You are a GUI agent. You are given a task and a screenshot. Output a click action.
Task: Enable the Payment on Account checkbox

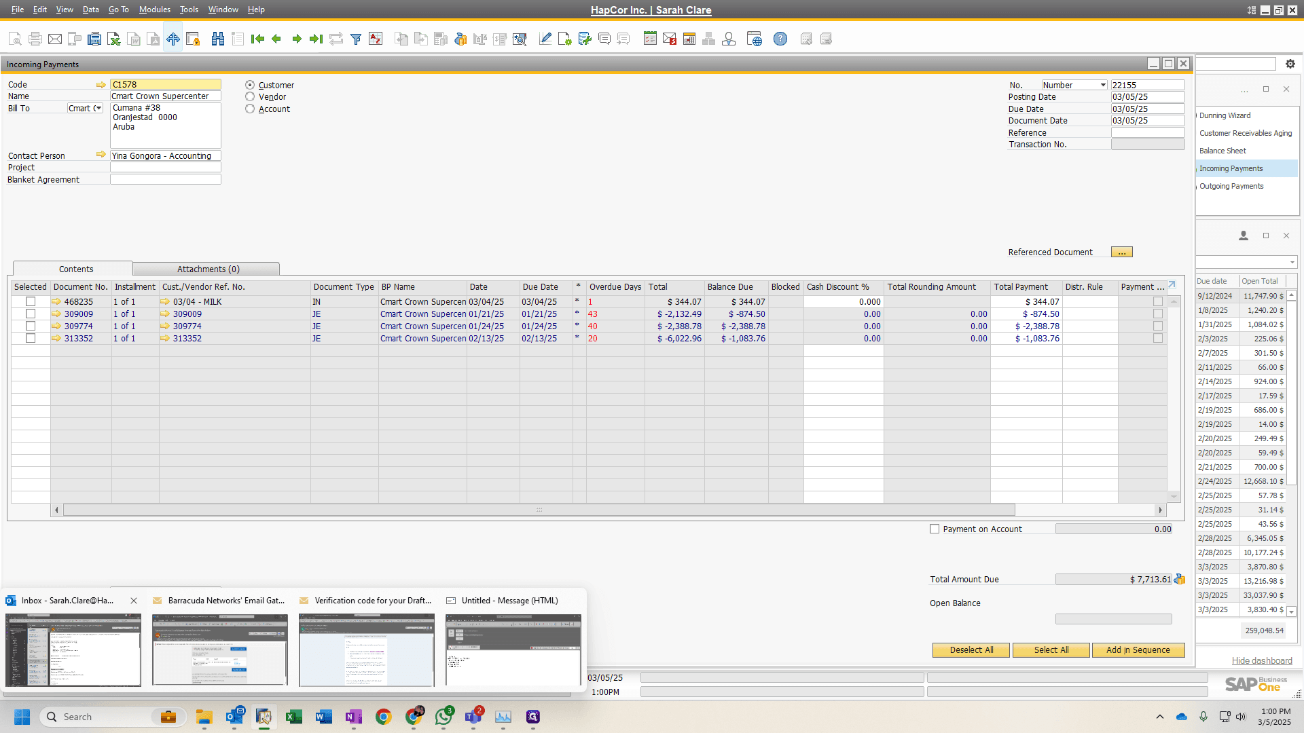(935, 529)
